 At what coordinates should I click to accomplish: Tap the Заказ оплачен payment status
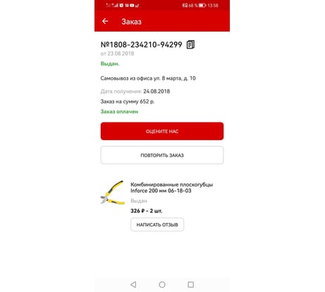(x=119, y=112)
